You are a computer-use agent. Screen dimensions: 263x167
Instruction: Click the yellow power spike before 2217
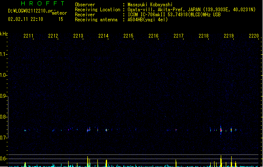[176, 163]
